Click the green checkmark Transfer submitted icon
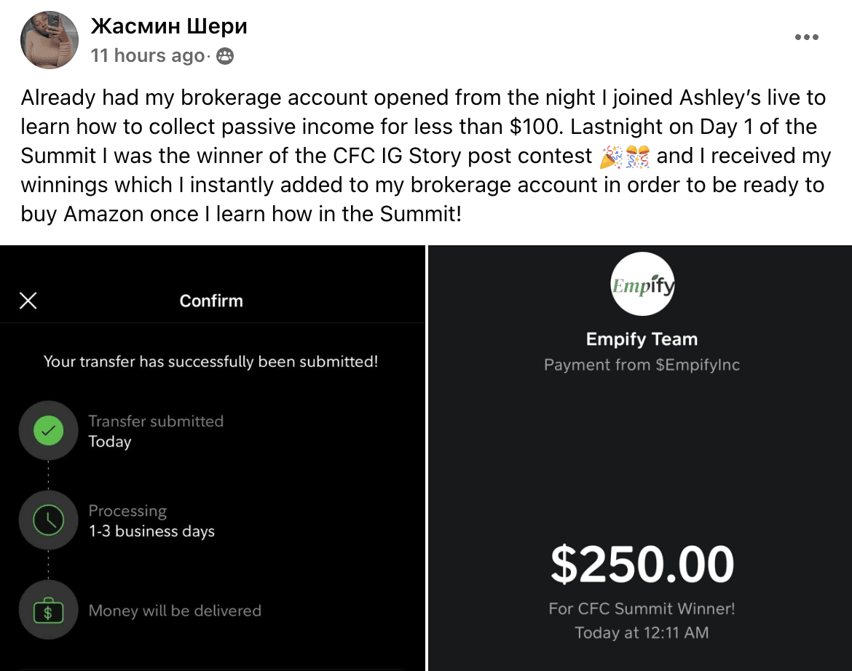The width and height of the screenshot is (852, 671). (x=48, y=431)
